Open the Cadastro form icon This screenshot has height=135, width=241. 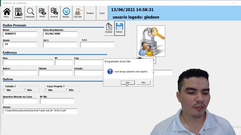[x=18, y=13]
